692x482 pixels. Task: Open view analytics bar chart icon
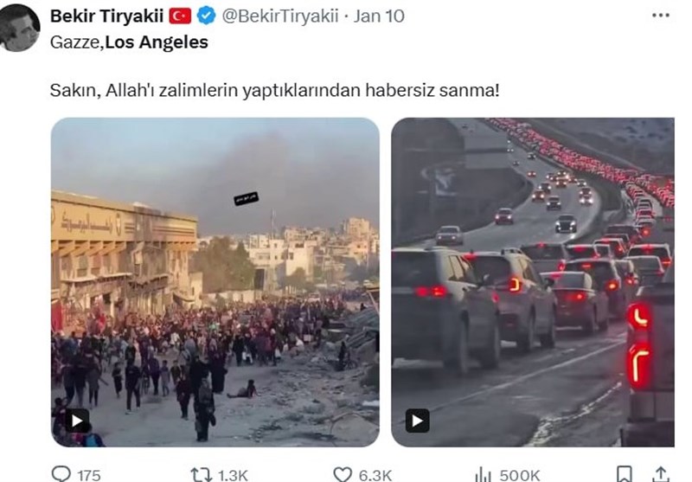484,474
